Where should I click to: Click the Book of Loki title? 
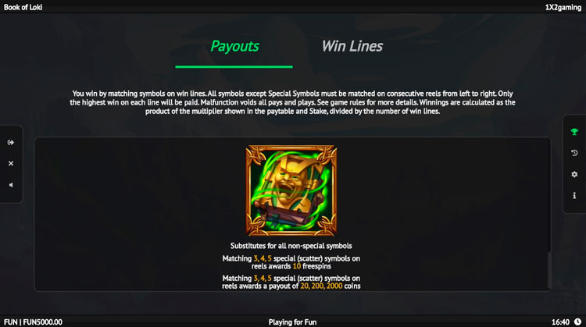(x=23, y=7)
